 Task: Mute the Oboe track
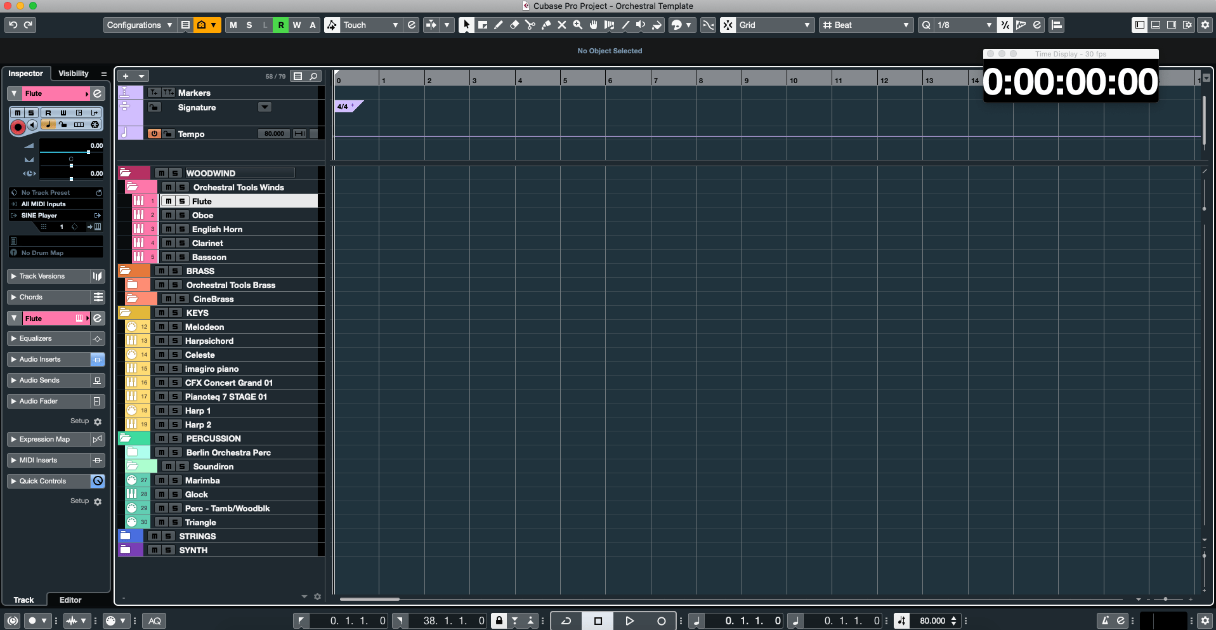point(169,215)
